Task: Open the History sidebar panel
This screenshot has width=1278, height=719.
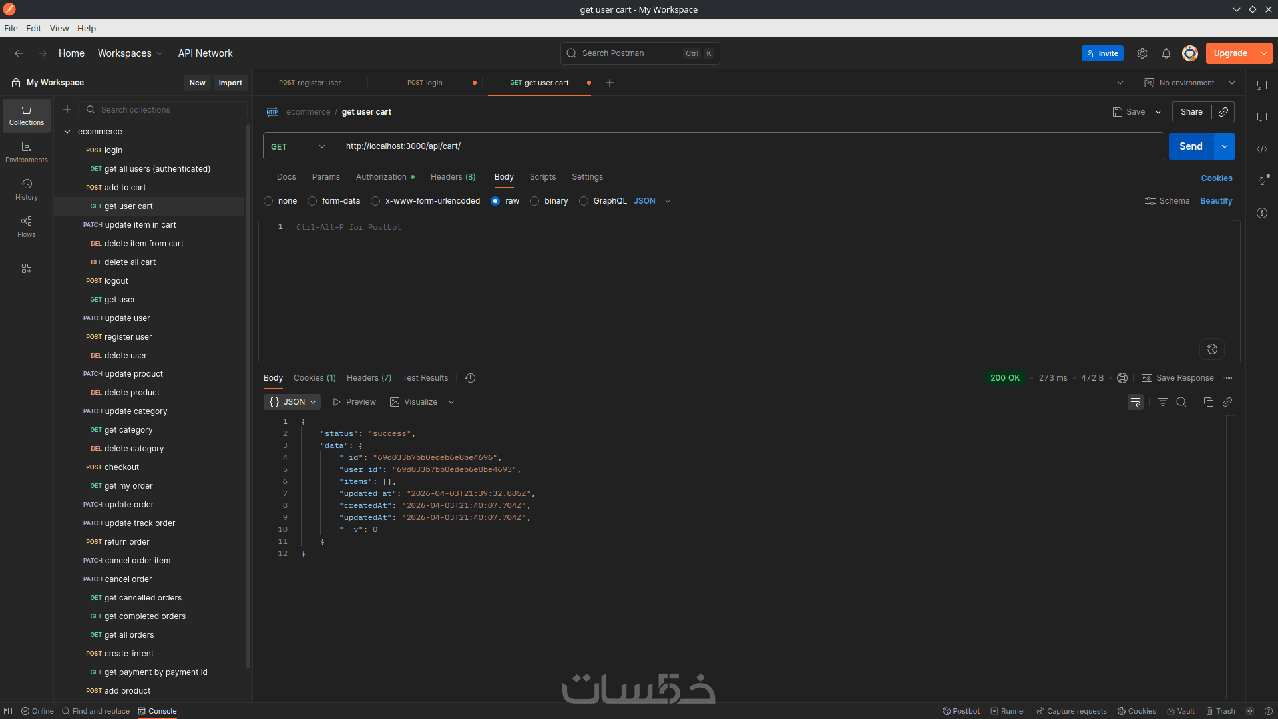Action: [26, 189]
